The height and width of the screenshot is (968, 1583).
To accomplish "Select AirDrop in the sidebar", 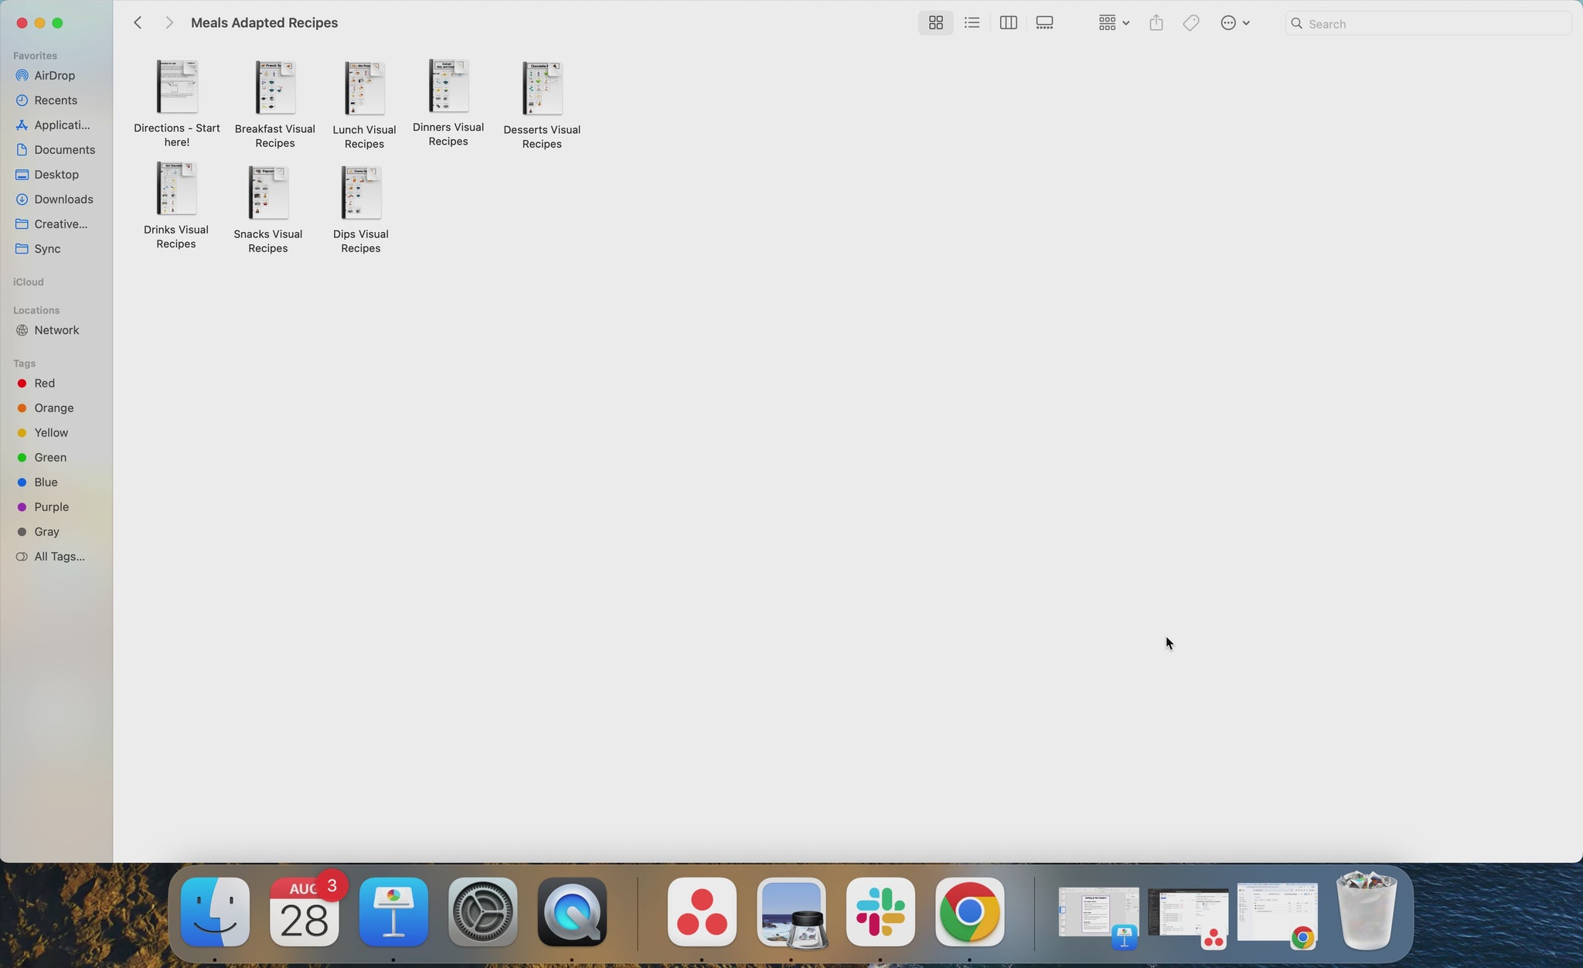I will click(x=54, y=76).
